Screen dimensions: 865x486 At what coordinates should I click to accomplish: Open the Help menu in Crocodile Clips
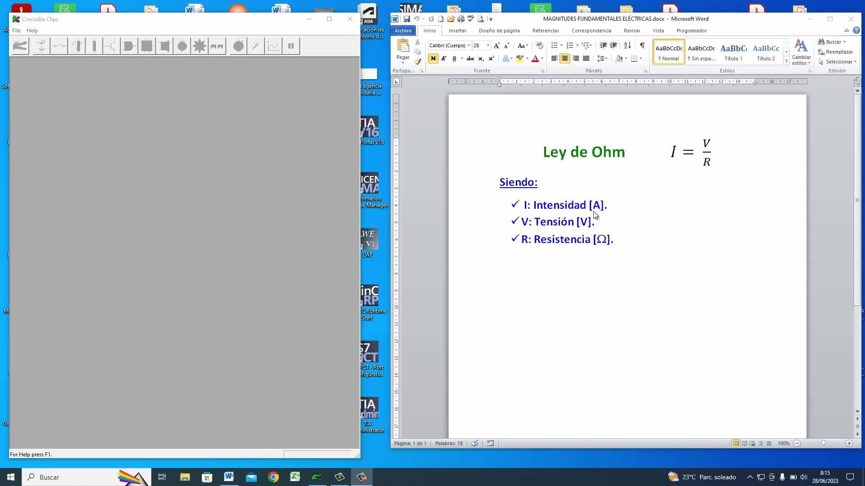tap(32, 31)
